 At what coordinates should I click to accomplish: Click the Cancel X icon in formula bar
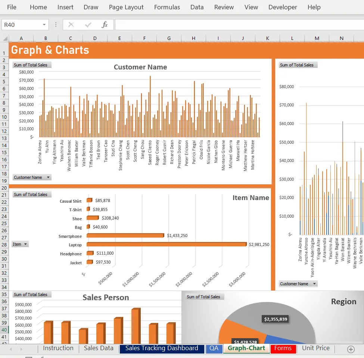pyautogui.click(x=71, y=25)
